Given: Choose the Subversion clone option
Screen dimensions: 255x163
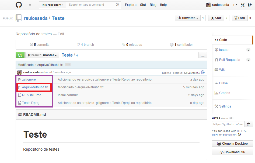Looking at the screenshot, I should [229, 135].
